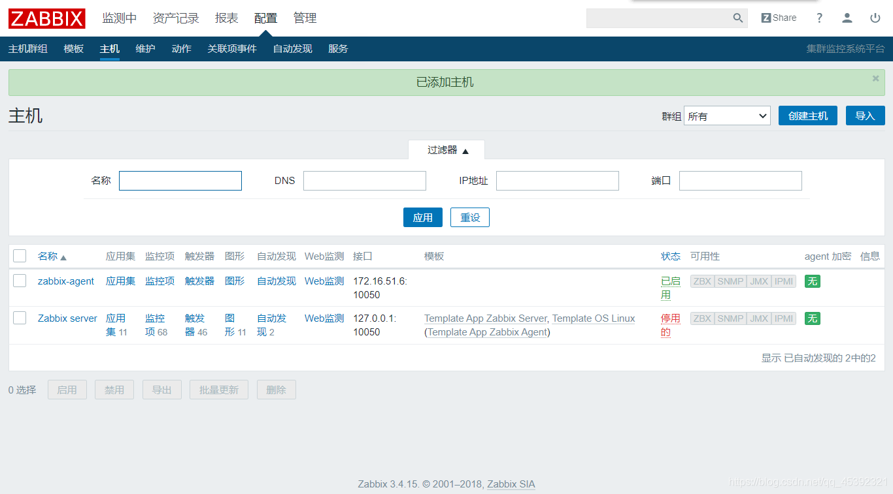Open 应用集 11 for Zabbix server
The width and height of the screenshot is (893, 494).
coord(116,325)
